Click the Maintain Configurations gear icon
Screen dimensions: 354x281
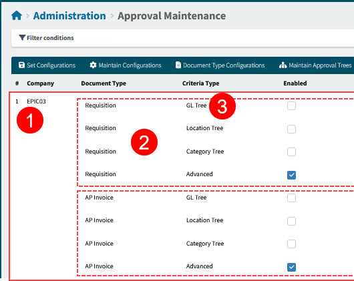coord(93,65)
